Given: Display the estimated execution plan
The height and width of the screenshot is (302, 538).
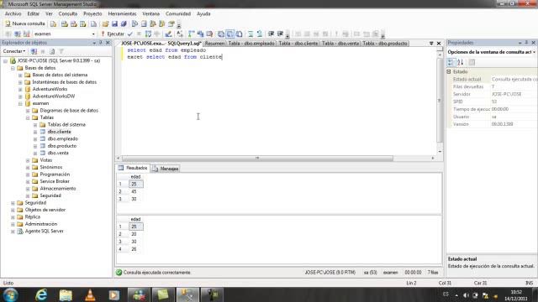Looking at the screenshot, I should (148, 34).
